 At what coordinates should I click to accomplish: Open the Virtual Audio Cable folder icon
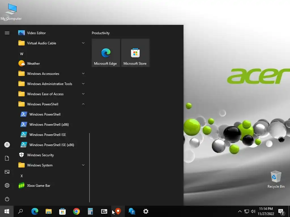pyautogui.click(x=22, y=43)
